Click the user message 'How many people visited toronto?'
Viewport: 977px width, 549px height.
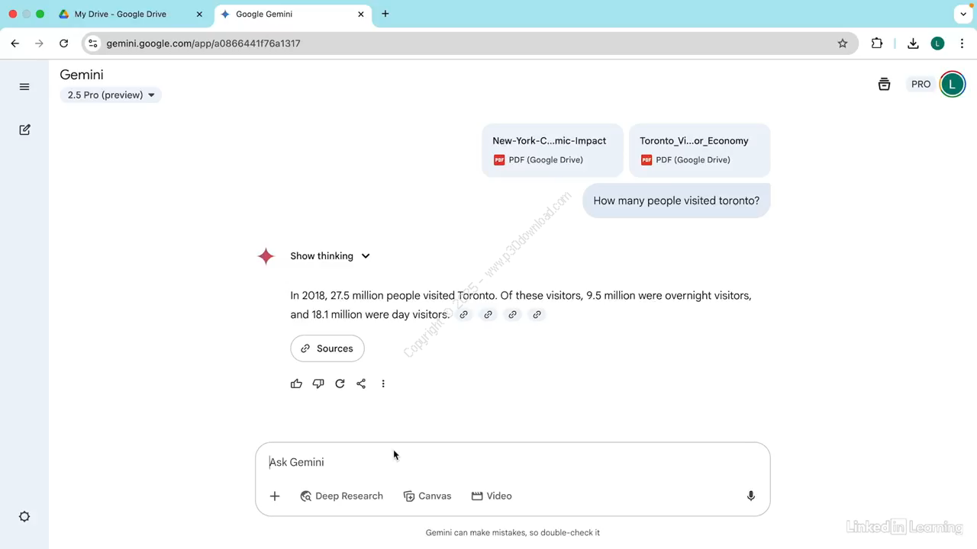pos(676,201)
